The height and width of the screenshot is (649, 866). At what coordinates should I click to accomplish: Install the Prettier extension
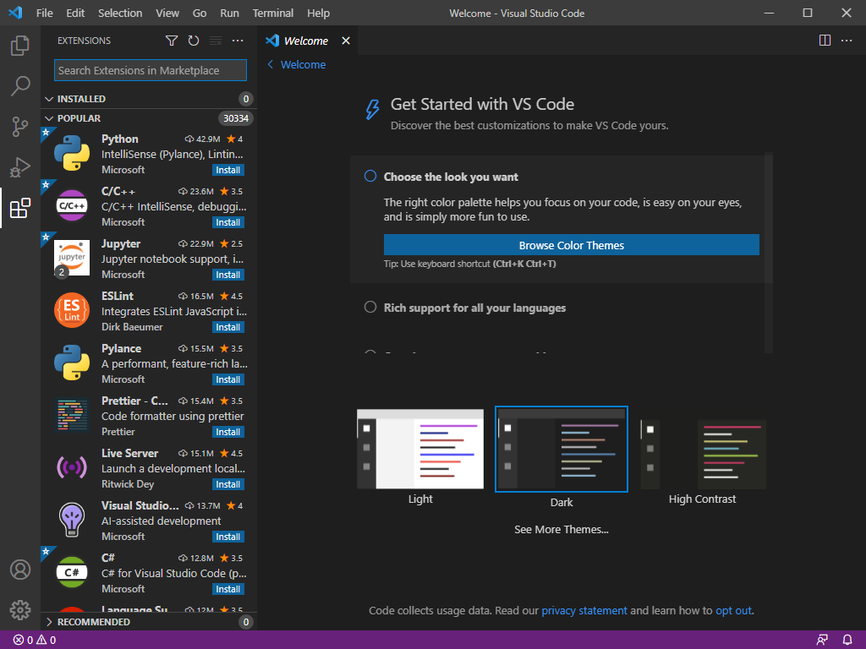(x=228, y=432)
